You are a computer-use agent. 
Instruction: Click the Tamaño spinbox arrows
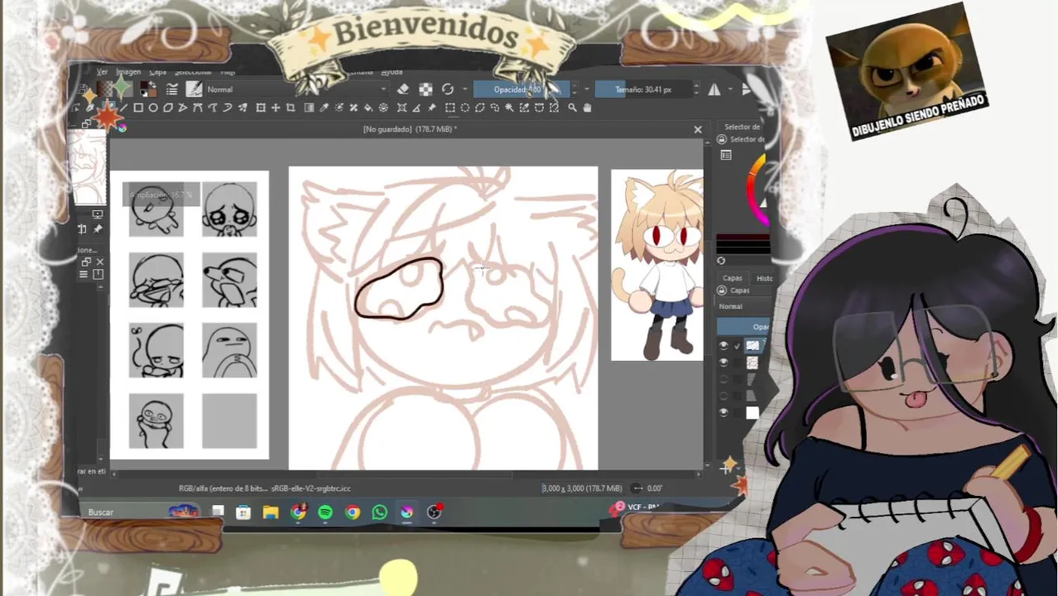coord(696,89)
